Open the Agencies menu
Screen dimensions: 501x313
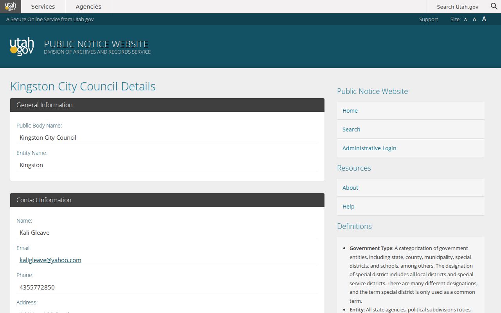click(x=88, y=7)
